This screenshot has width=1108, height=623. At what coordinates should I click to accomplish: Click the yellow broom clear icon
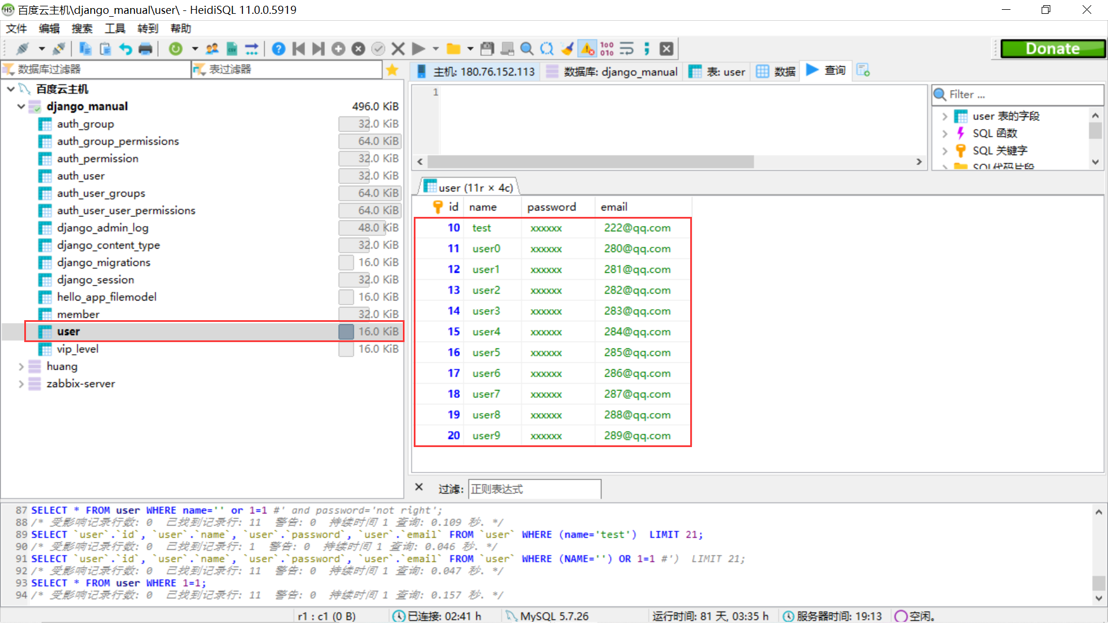pos(567,49)
